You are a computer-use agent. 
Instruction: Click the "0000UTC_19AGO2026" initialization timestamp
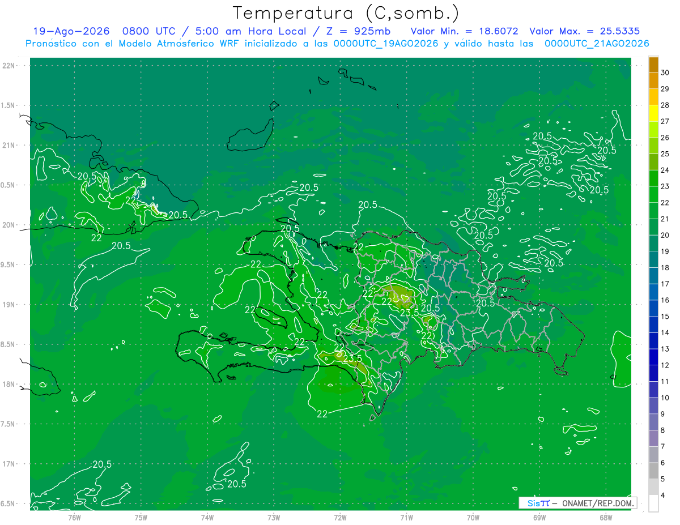(386, 44)
